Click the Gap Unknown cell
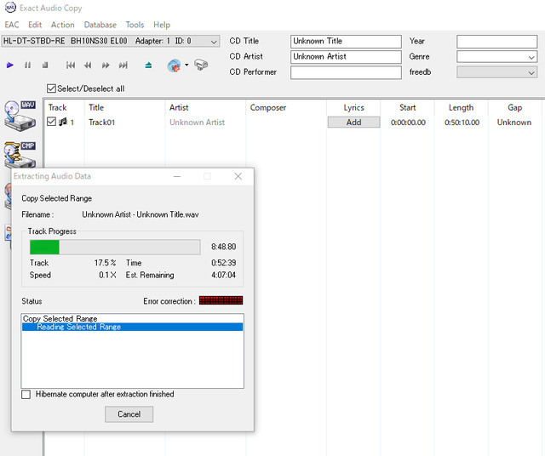This screenshot has width=545, height=456. coord(514,123)
